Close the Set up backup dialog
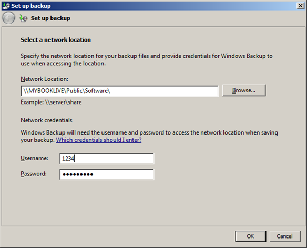The image size is (307, 248). (300, 6)
